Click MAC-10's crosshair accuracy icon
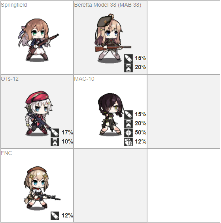The image size is (221, 223). coord(128,133)
